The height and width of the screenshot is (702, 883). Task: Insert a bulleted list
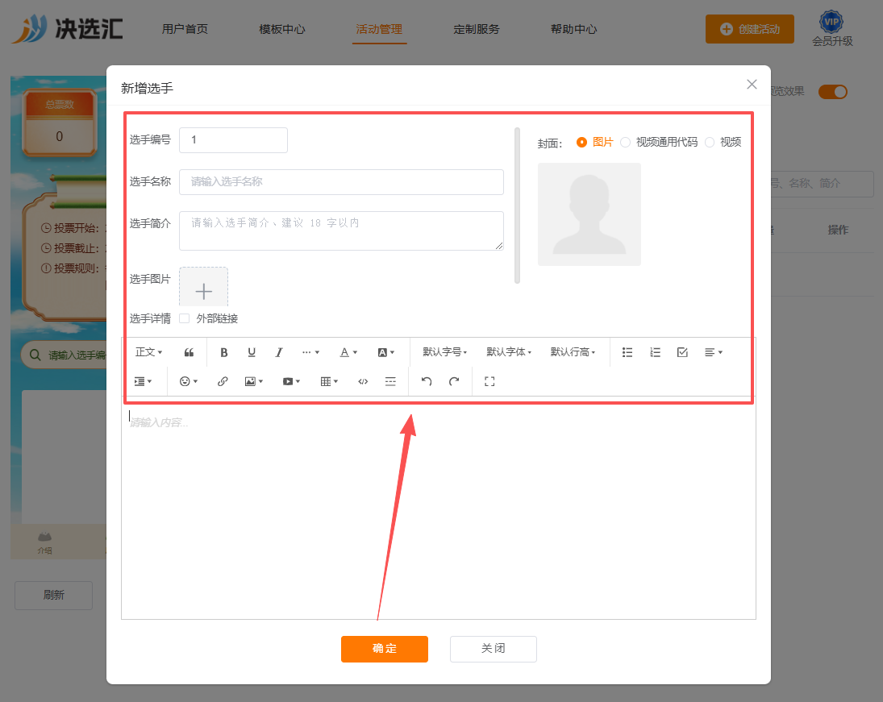(627, 352)
